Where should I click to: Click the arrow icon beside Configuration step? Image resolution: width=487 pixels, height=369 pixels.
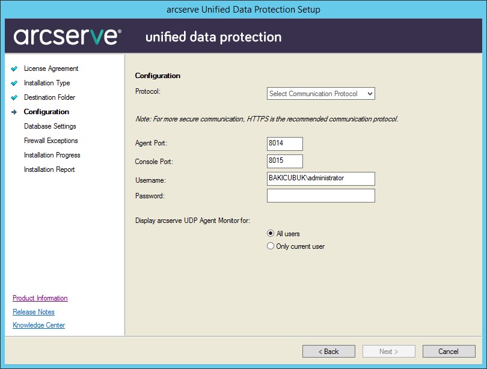tap(14, 112)
